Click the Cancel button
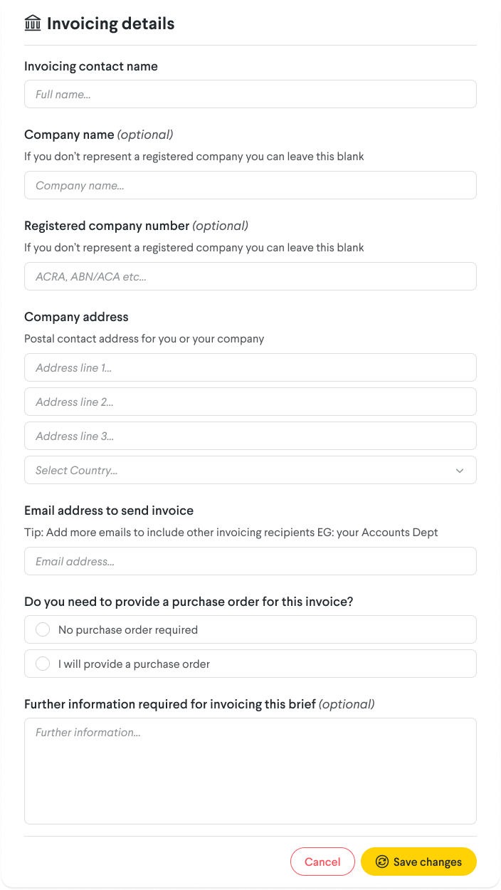Viewport: 501px width, 890px height. [322, 862]
